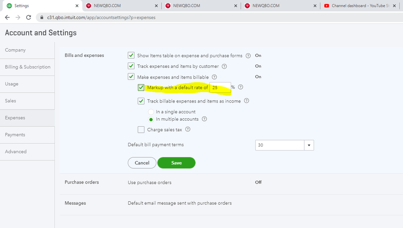Toggle Make expenses and items billable checkbox
Screen dimensions: 403x228
(131, 77)
